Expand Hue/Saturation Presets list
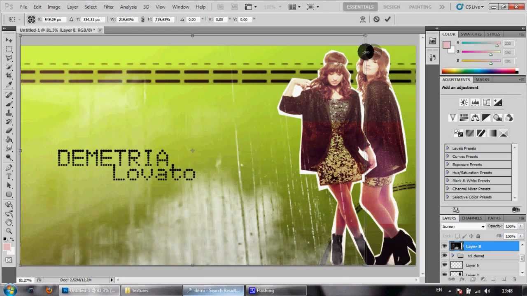Viewport: 527px width, 296px height. pos(448,173)
